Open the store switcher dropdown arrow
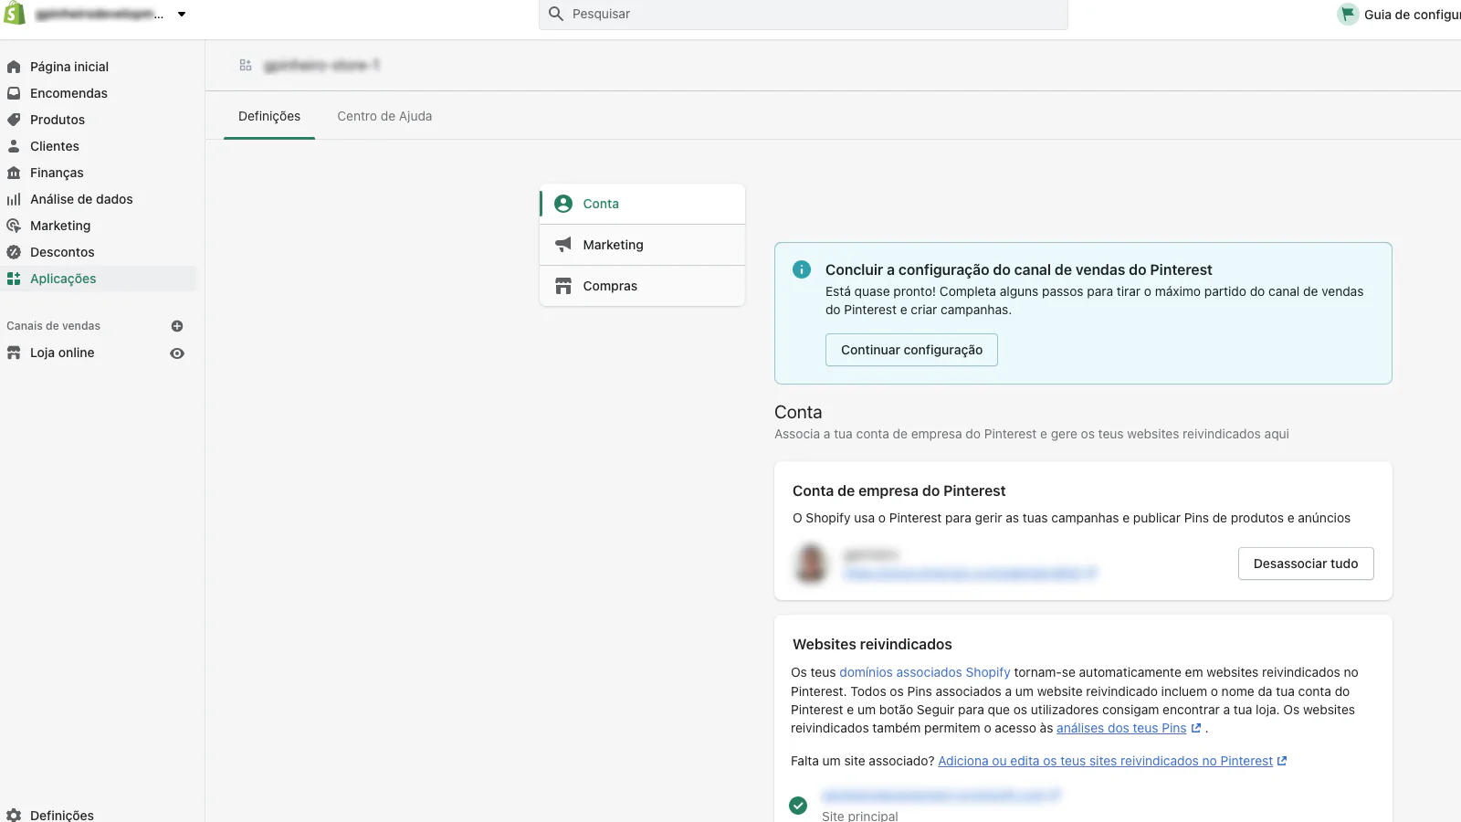The height and width of the screenshot is (822, 1461). 182,14
